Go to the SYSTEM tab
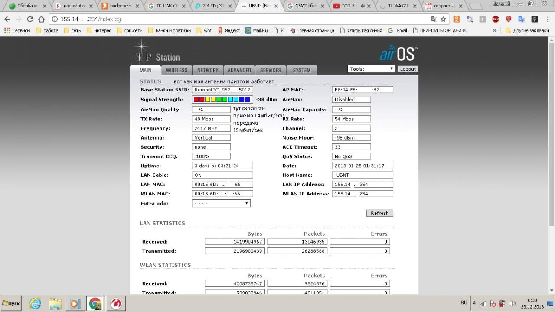This screenshot has height=312, width=555. pos(301,70)
